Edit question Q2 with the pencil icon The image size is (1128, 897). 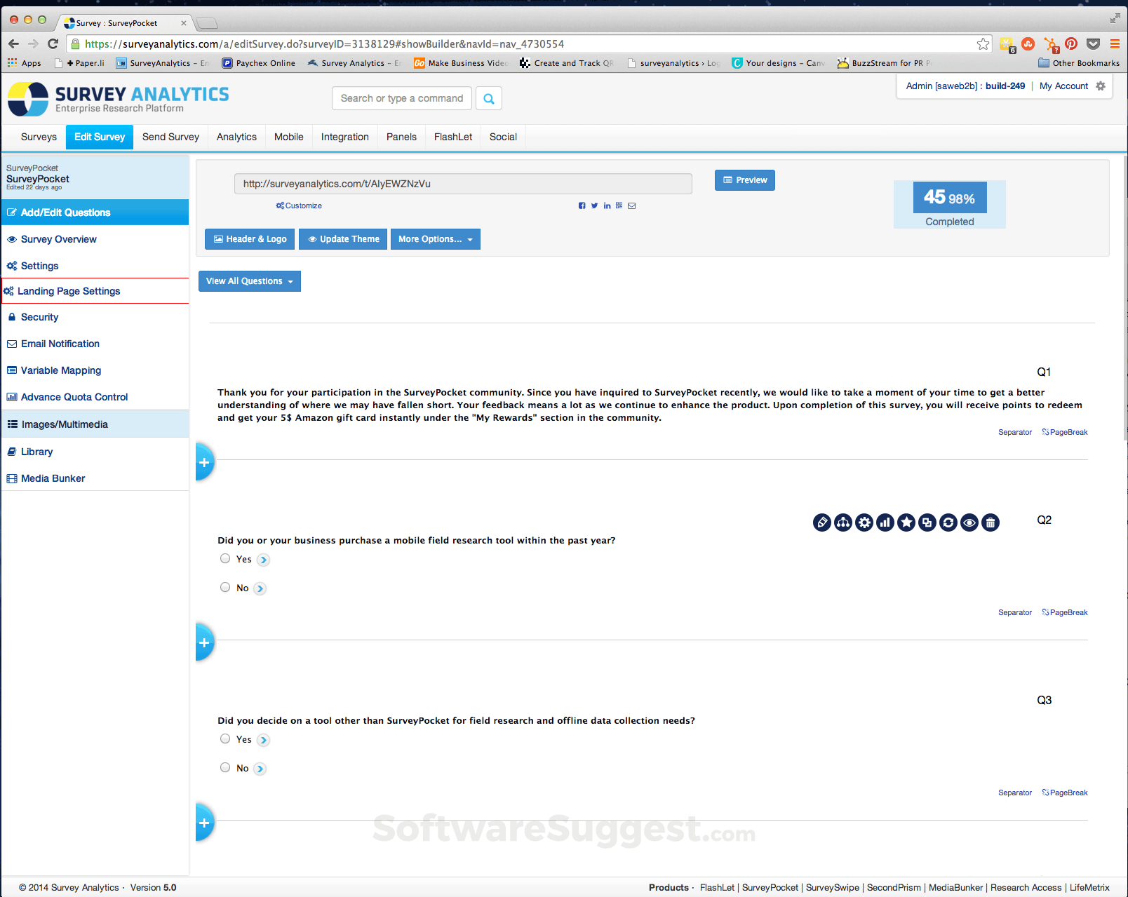point(821,522)
